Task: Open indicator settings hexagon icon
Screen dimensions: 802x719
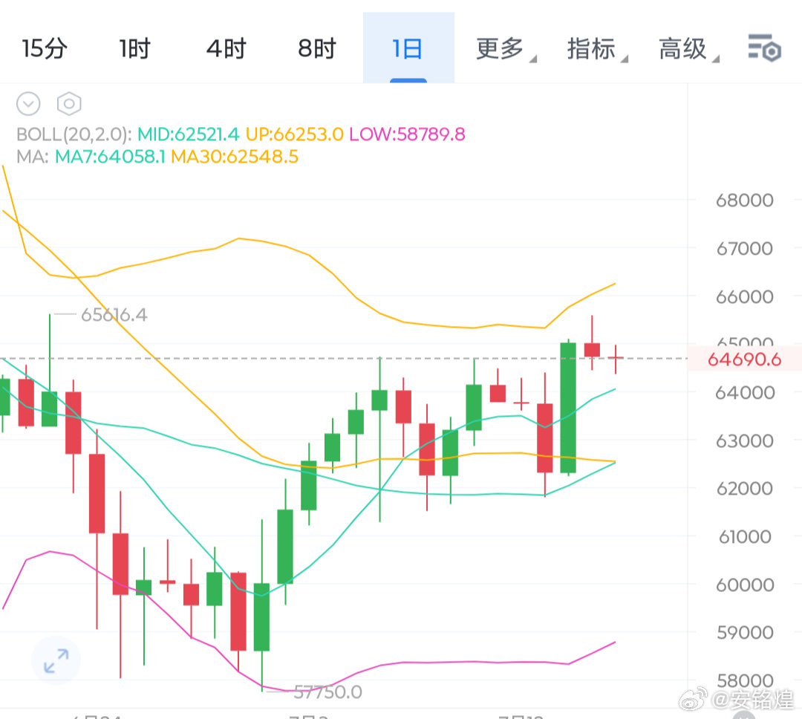Action: [69, 104]
